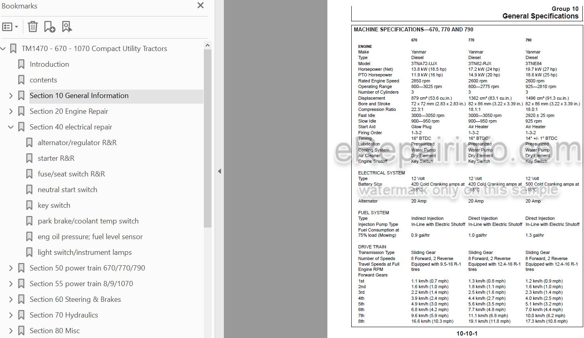This screenshot has height=338, width=584.
Task: Open the neutral start switch bookmark
Action: 68,190
